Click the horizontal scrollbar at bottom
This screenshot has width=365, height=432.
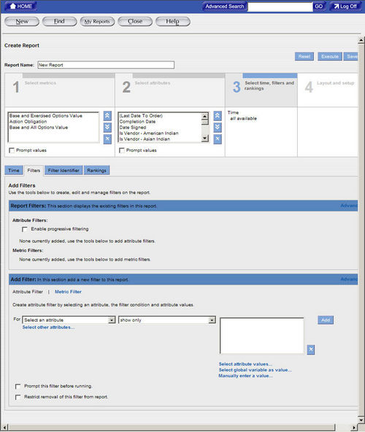pos(171,428)
